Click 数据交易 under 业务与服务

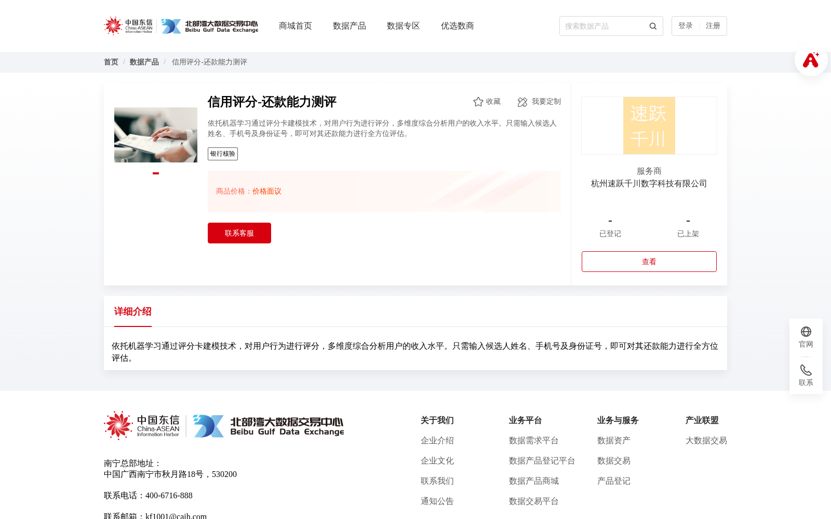pos(614,461)
